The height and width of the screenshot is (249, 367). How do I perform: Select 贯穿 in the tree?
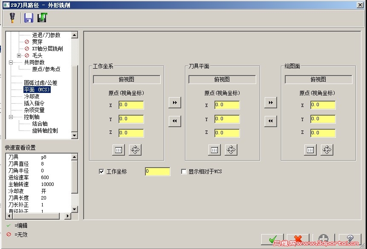37,42
